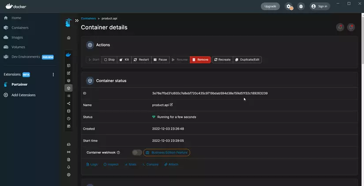Go to Home in Docker Desktop sidebar

(x=16, y=18)
